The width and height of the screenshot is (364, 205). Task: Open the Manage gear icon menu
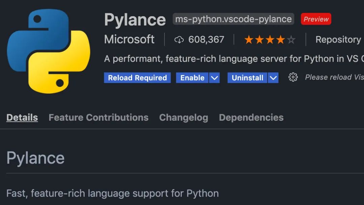[293, 78]
